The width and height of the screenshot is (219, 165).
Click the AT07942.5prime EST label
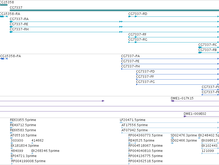pyautogui.click(x=135, y=130)
